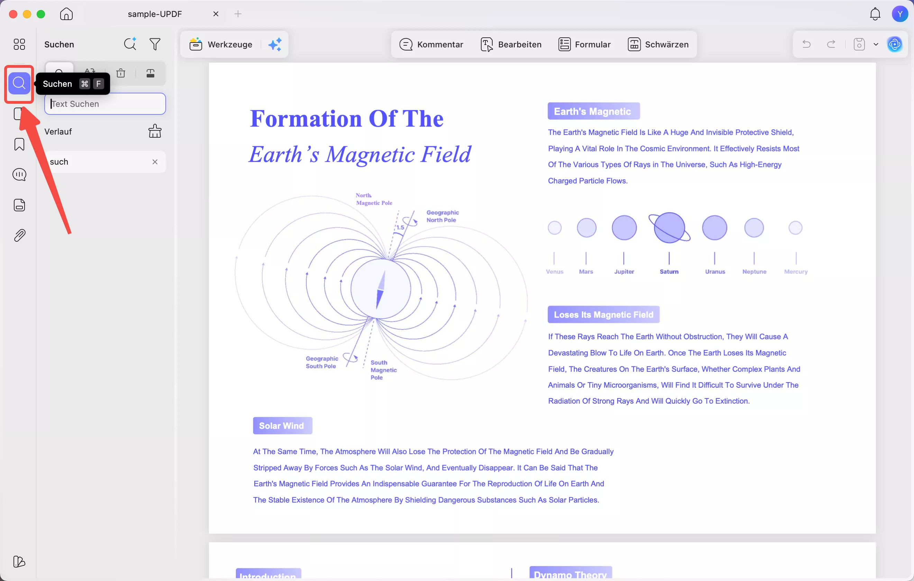This screenshot has height=581, width=914.
Task: Switch to delete found text mode
Action: tap(121, 73)
